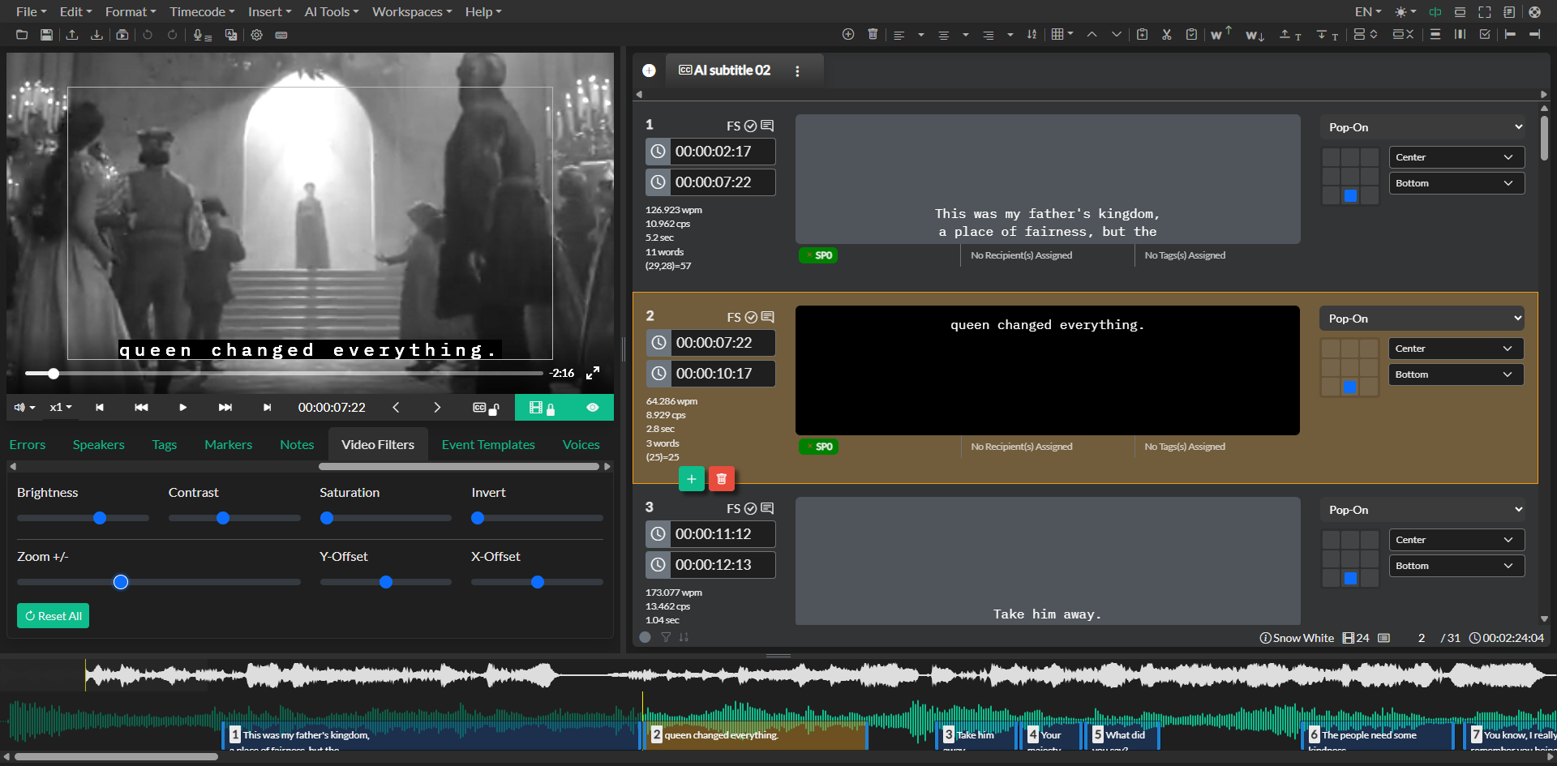
Task: Click the undo icon
Action: click(x=148, y=35)
